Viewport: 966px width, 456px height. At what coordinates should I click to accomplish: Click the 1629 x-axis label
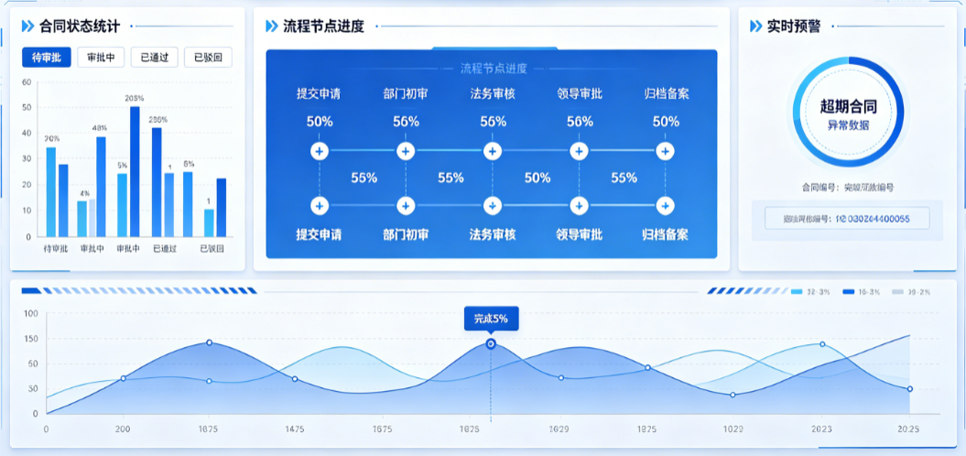coord(559,429)
